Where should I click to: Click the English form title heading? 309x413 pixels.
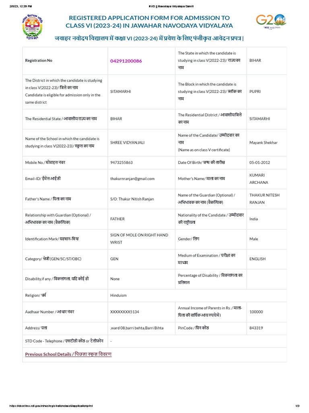(x=149, y=22)
